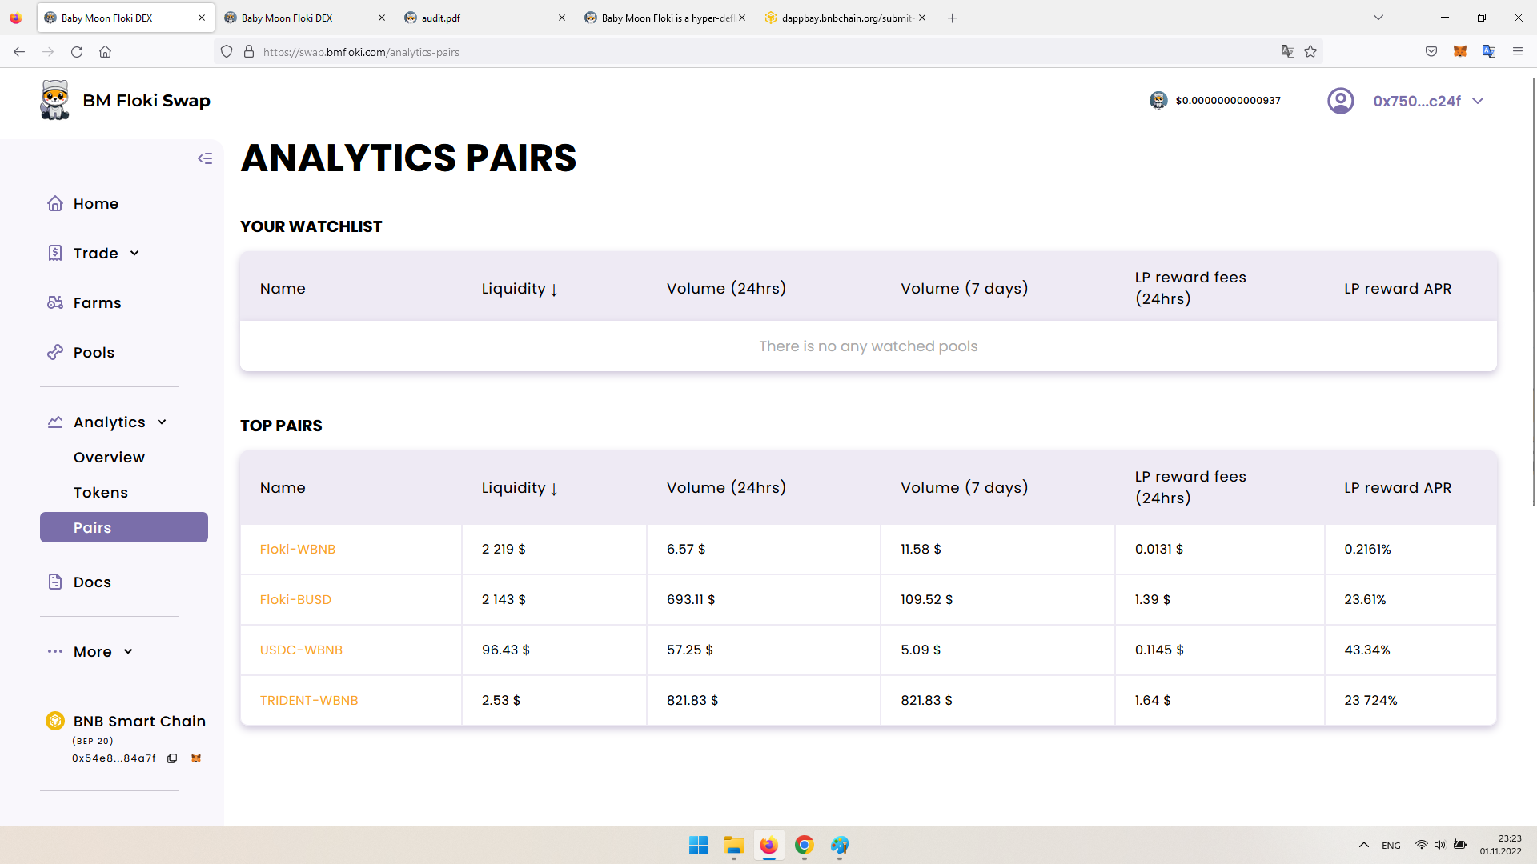Open Farms page
Image resolution: width=1537 pixels, height=864 pixels.
point(85,303)
